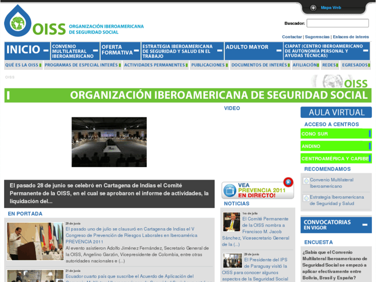Focus the Buscador search field
Image resolution: width=376 pixels, height=282 pixels.
[x=338, y=23]
